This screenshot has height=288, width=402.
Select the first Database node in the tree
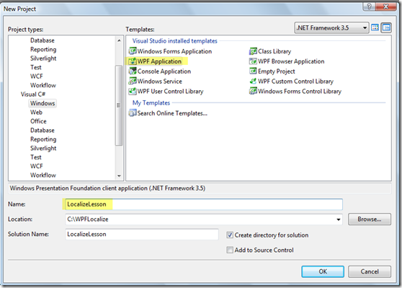click(x=43, y=40)
